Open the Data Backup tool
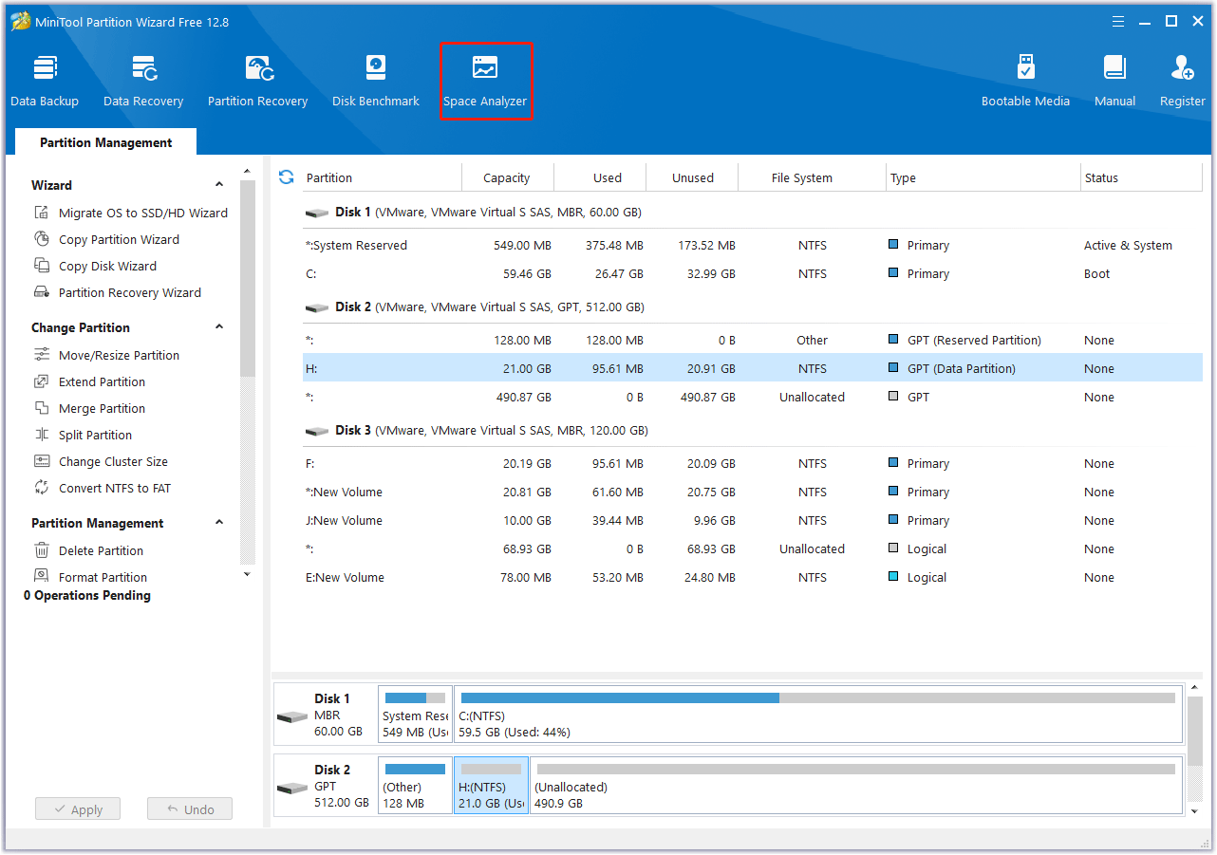 tap(45, 82)
